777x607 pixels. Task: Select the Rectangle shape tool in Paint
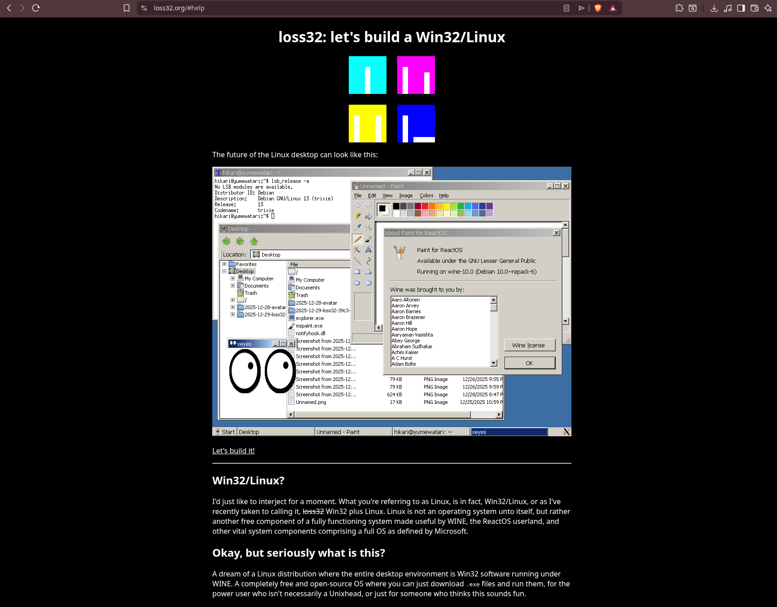coord(357,272)
